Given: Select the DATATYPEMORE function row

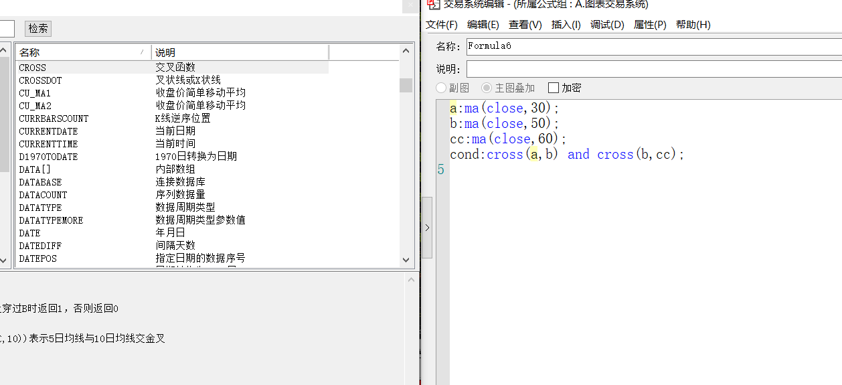Looking at the screenshot, I should (172, 220).
